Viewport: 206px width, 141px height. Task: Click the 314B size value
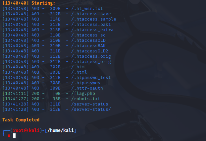point(55,19)
